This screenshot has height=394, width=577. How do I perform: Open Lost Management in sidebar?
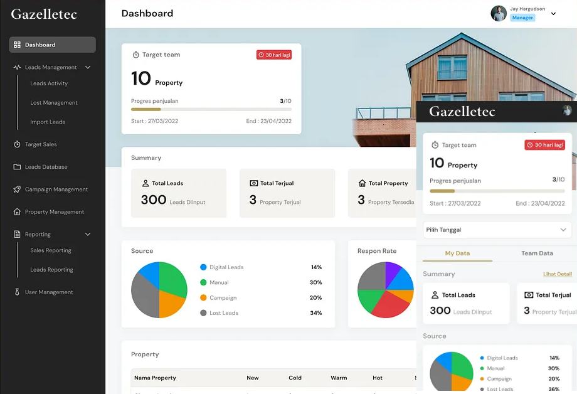(54, 103)
